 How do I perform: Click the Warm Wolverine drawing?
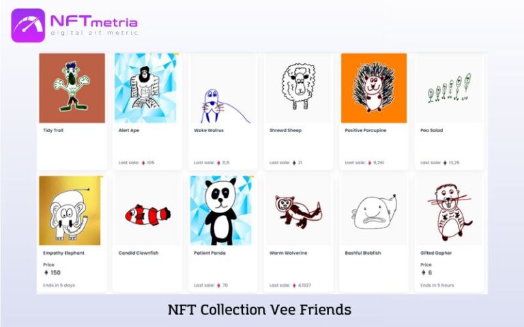[x=298, y=211]
